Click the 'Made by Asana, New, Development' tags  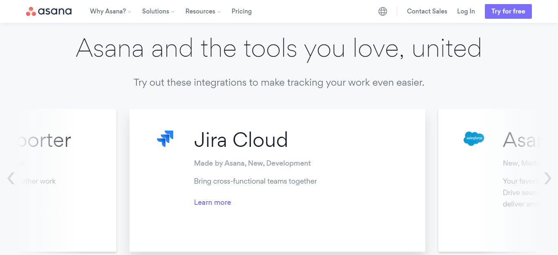[x=252, y=163]
